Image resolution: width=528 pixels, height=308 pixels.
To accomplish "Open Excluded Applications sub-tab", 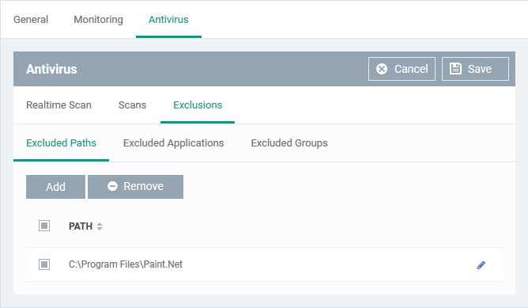I will (x=173, y=143).
